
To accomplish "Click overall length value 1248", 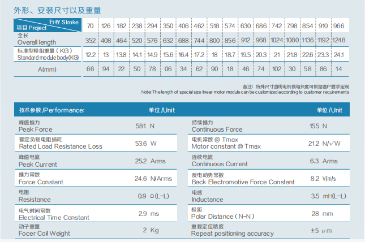I will click(x=339, y=40).
